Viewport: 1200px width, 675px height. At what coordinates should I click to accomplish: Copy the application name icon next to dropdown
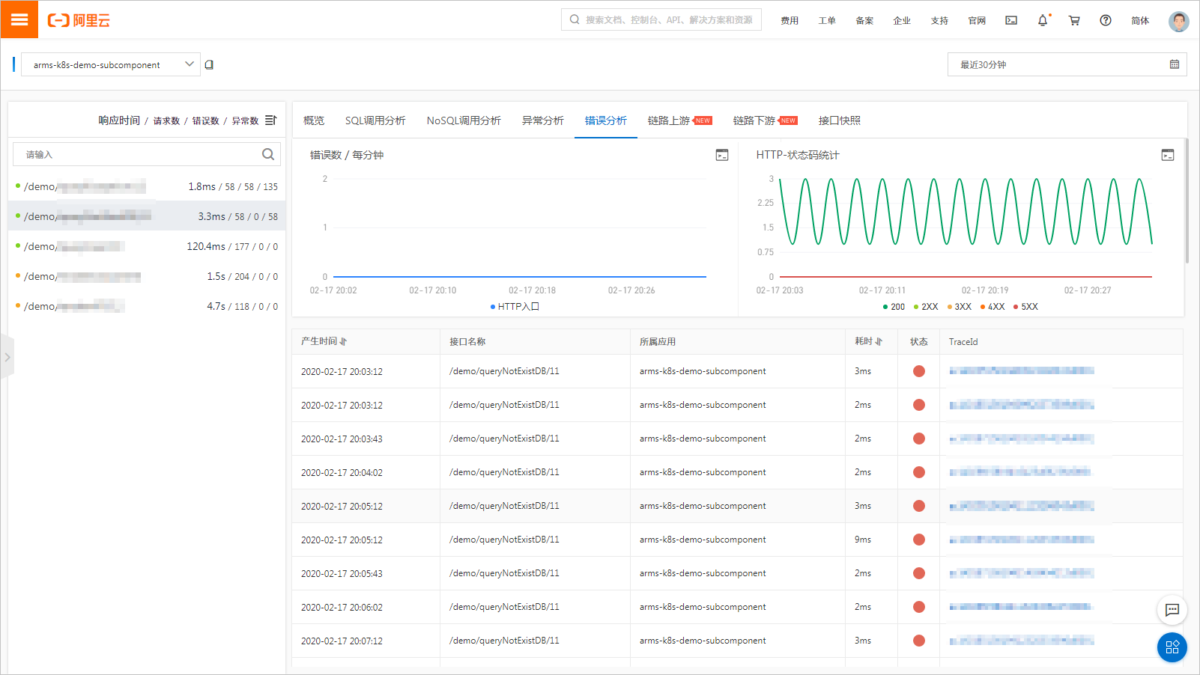click(209, 64)
